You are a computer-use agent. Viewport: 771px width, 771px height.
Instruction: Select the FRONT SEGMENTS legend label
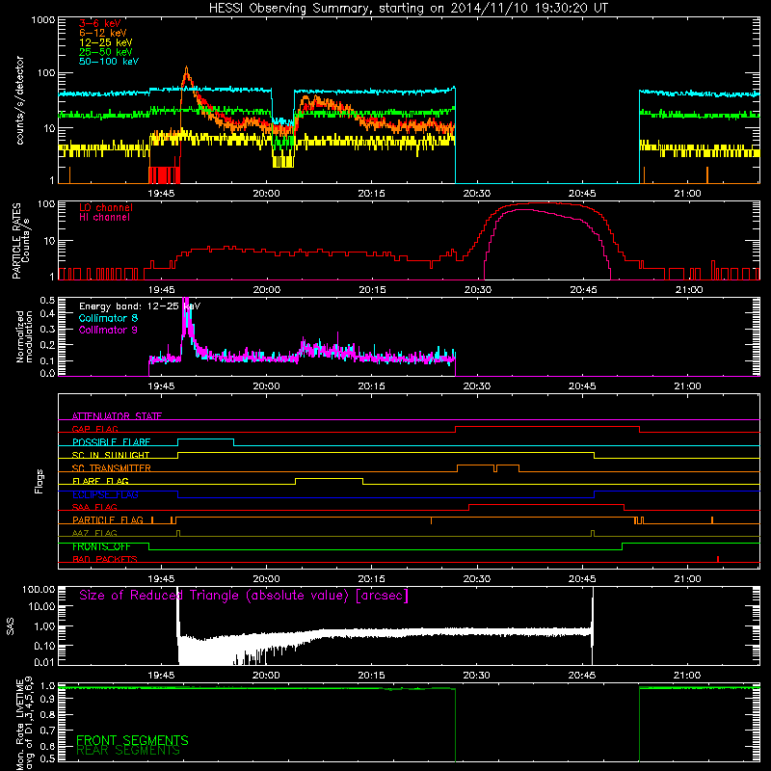[132, 740]
